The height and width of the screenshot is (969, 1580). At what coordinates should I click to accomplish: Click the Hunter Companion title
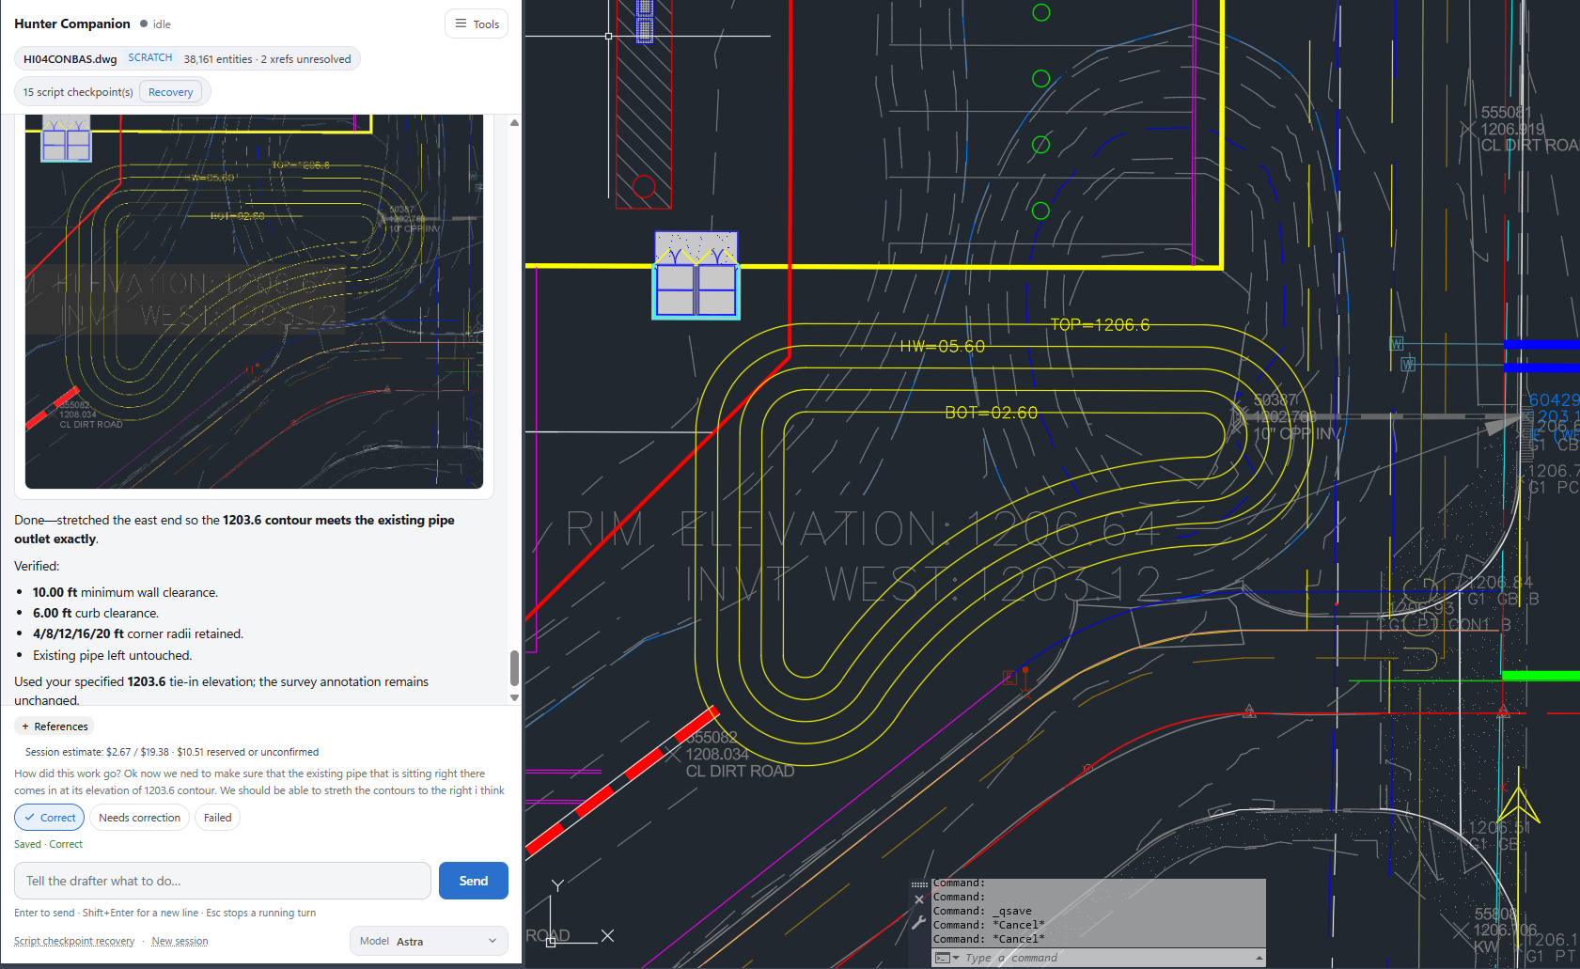click(72, 23)
